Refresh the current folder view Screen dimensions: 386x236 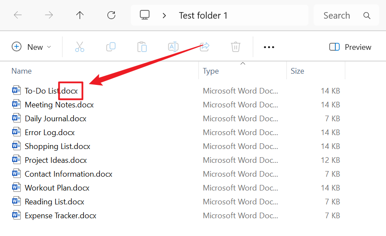111,16
